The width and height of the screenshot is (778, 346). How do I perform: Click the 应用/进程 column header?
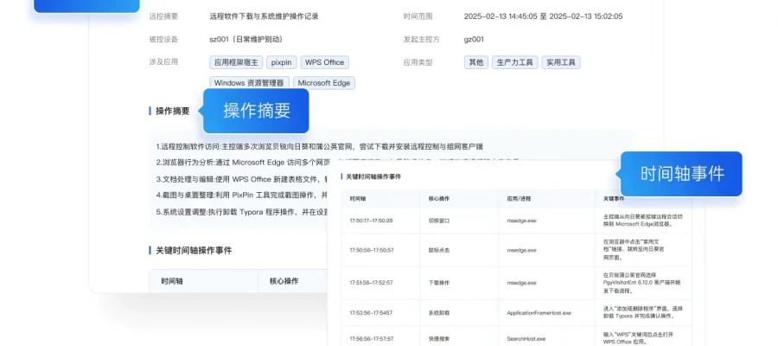point(519,199)
